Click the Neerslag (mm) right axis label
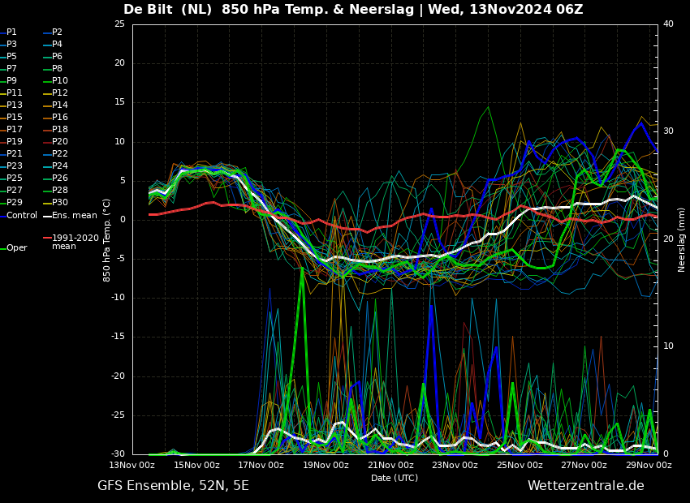This screenshot has width=690, height=503. click(682, 239)
